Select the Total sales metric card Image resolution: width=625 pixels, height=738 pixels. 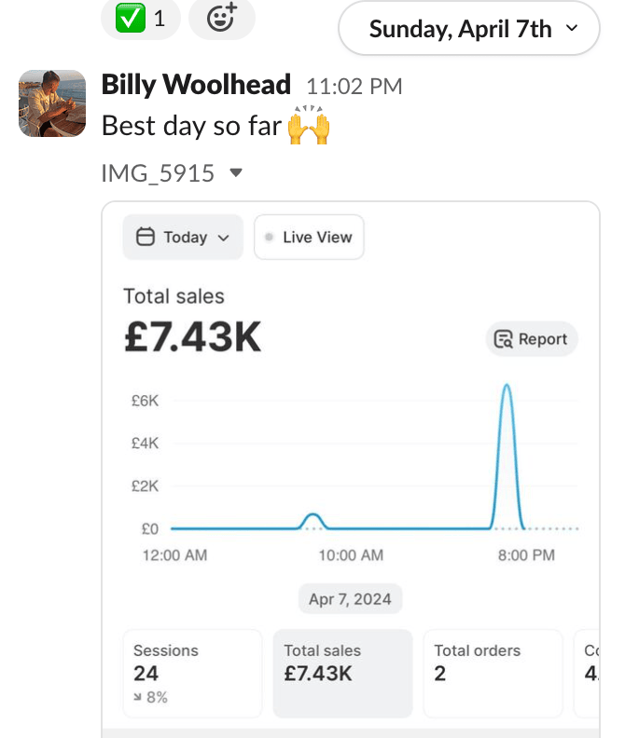[342, 673]
